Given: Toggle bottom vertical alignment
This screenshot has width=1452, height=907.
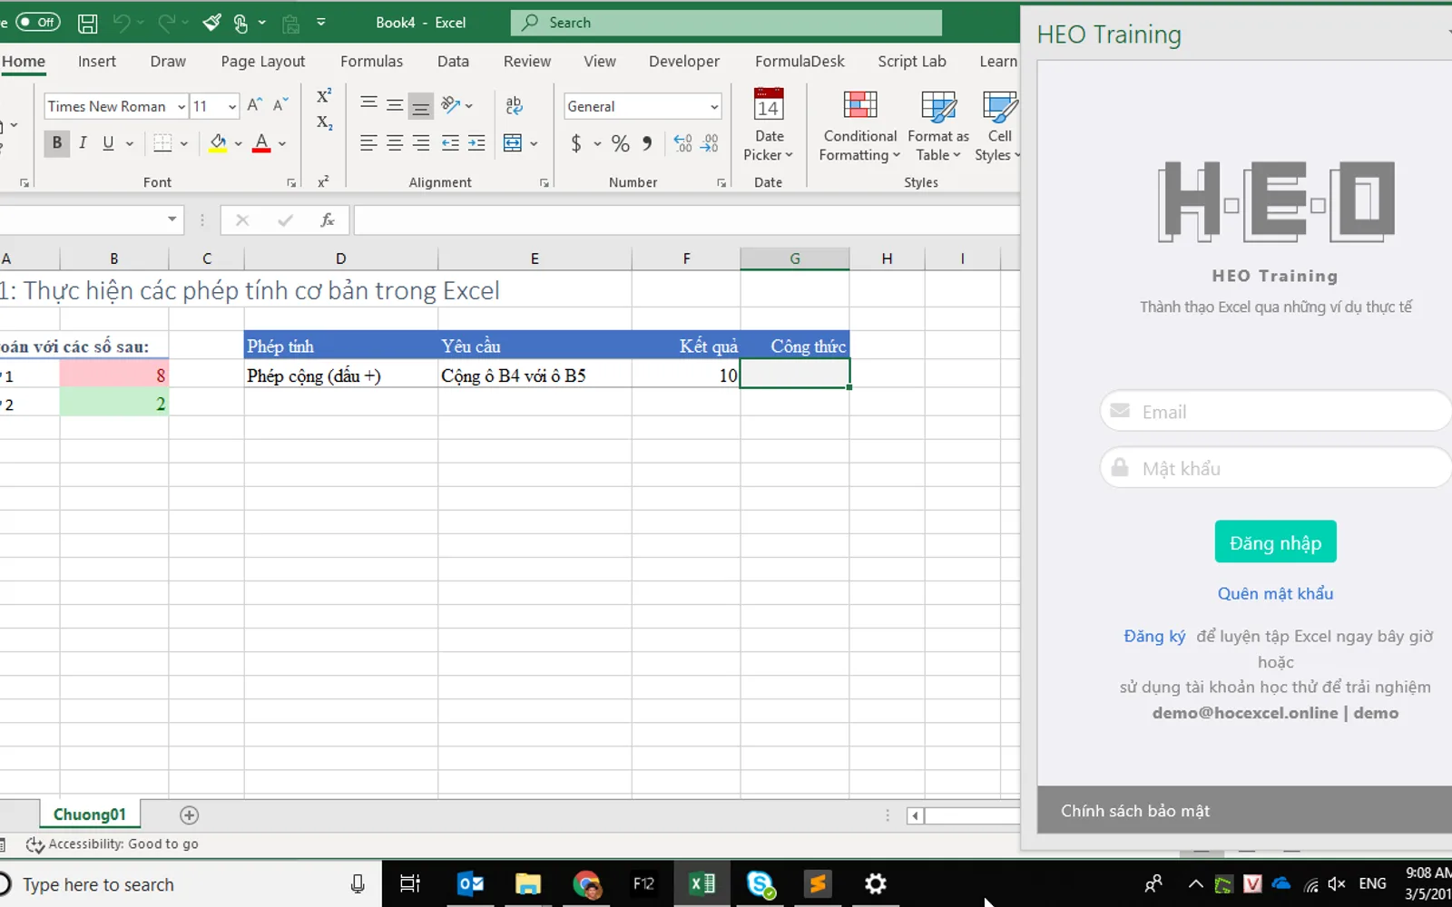Looking at the screenshot, I should 421,106.
